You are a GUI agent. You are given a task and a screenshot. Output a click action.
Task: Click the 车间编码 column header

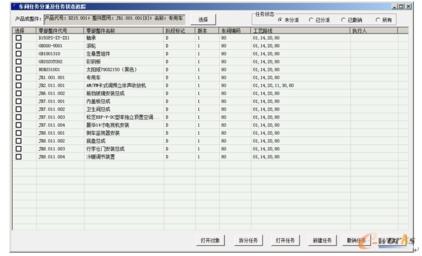coord(235,31)
